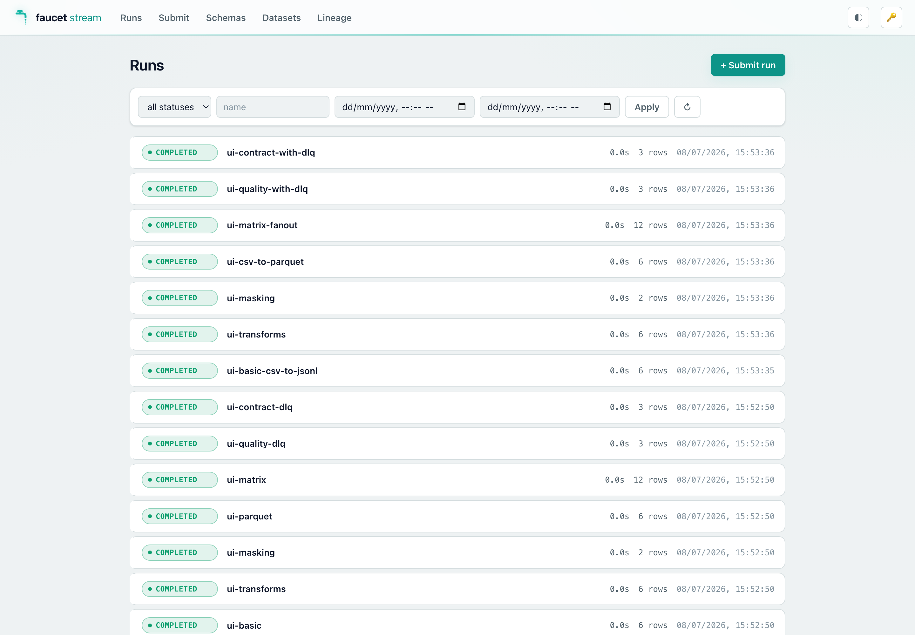Open the ui-parquet run
Viewport: 915px width, 635px height.
tap(457, 516)
